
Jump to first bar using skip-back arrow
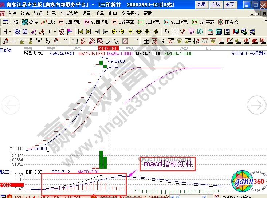[81, 32]
